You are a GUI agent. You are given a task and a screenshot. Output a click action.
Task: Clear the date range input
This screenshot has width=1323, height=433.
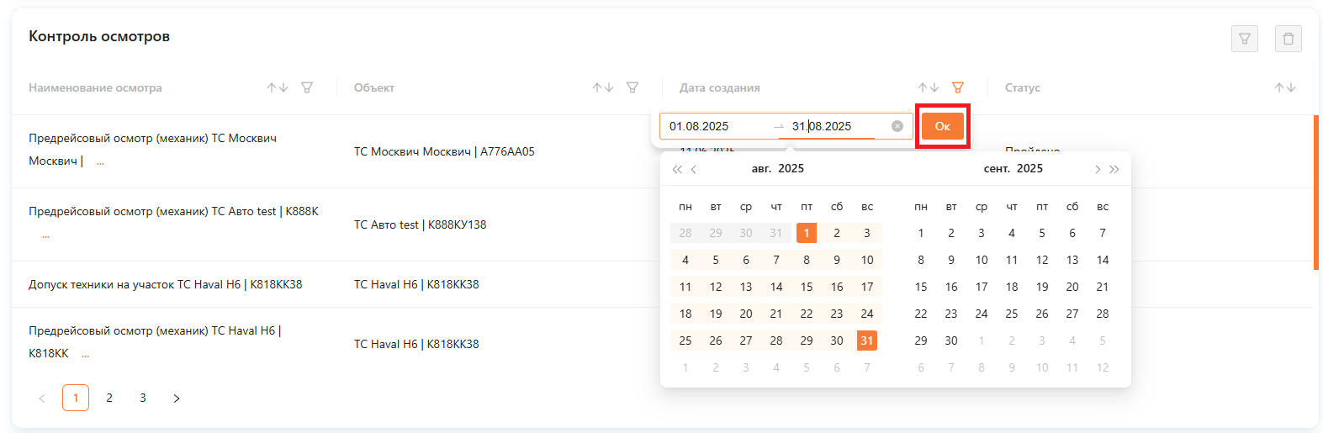pos(897,126)
